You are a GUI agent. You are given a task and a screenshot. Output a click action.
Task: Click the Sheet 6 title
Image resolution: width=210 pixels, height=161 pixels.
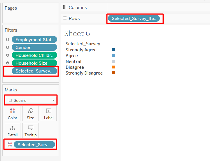tap(77, 33)
